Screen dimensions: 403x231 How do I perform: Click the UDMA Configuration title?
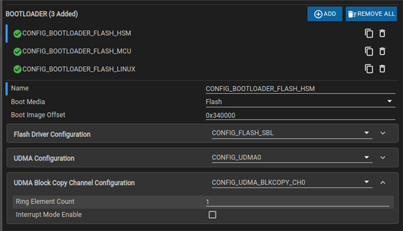(x=44, y=158)
